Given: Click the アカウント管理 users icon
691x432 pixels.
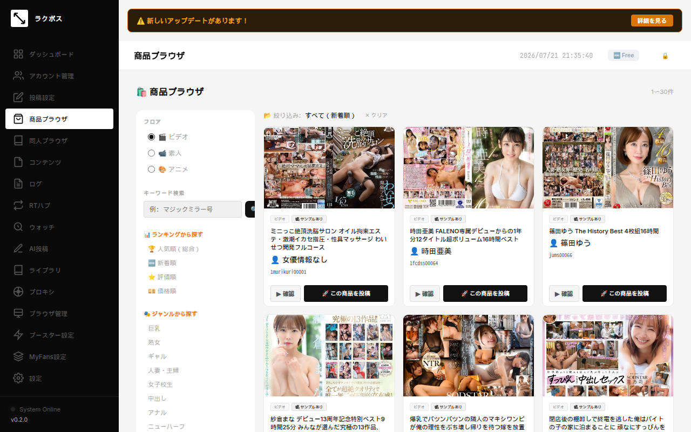Looking at the screenshot, I should (18, 76).
